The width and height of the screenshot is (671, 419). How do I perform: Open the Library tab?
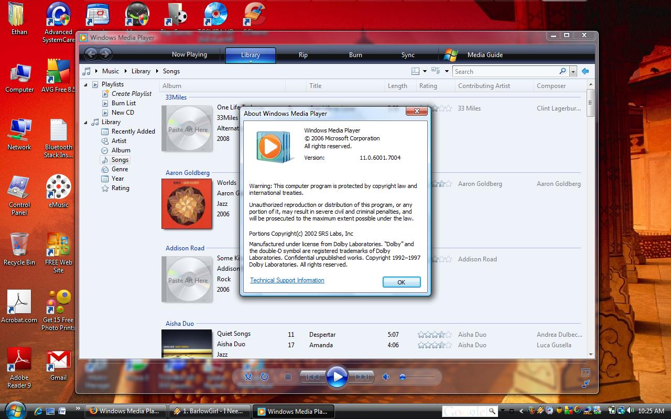pyautogui.click(x=251, y=55)
